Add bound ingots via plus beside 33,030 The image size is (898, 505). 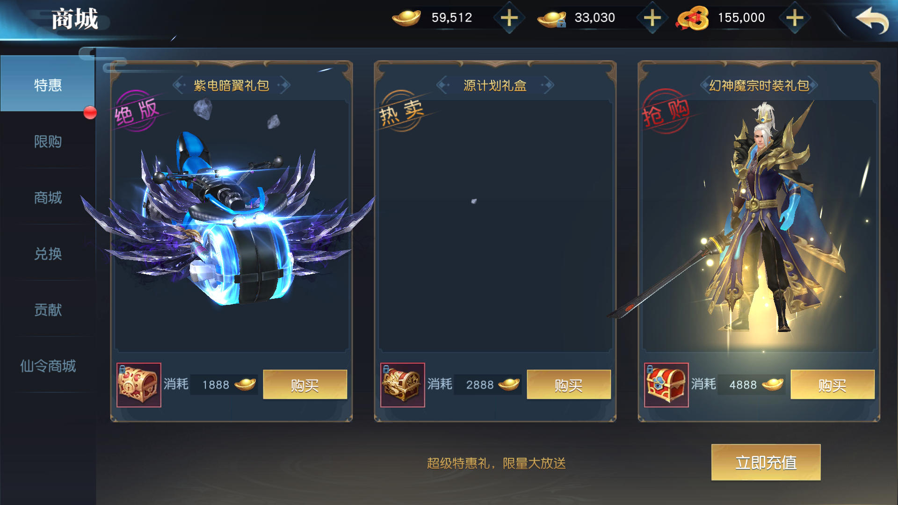pos(652,18)
